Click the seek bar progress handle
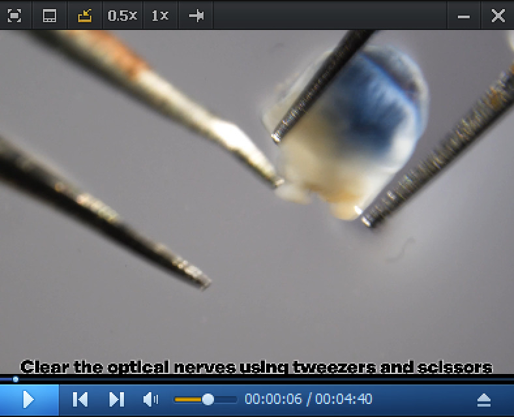Viewport: 514px width, 417px height. 16,380
